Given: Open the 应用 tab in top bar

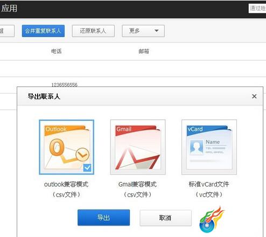Looking at the screenshot, I should pos(9,9).
